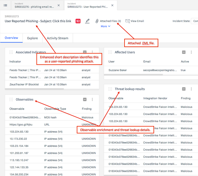Select observable 113.193.10.247
The width and height of the screenshot is (198, 176).
19,160
